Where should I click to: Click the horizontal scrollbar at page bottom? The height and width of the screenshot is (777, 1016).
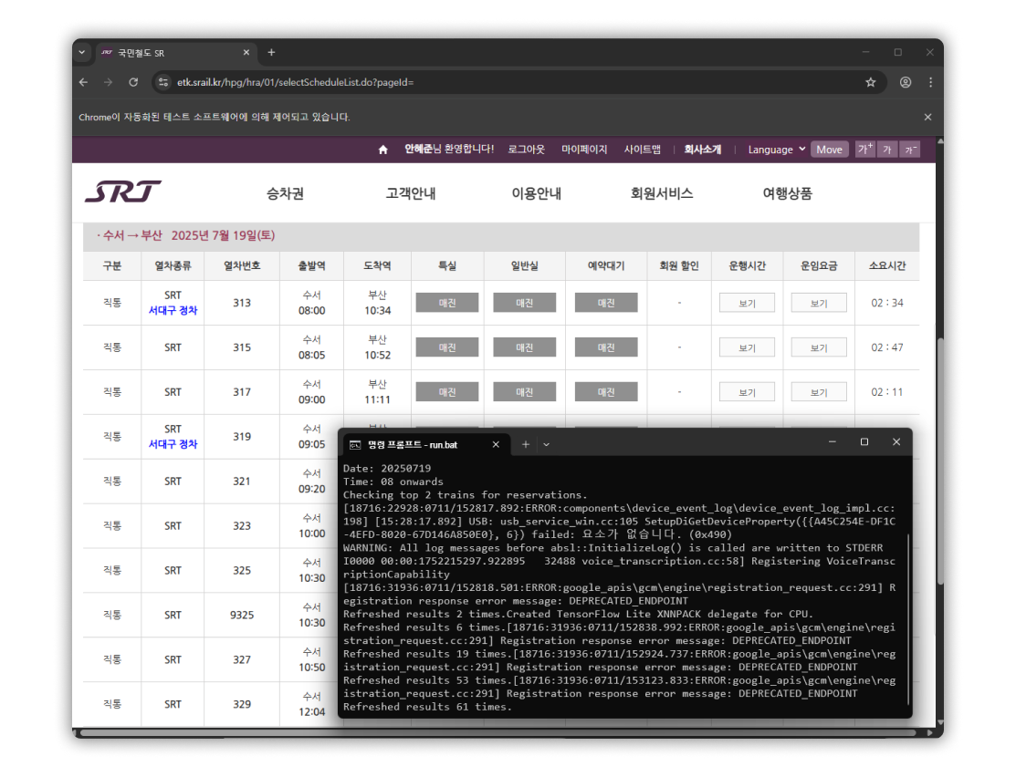pos(456,732)
